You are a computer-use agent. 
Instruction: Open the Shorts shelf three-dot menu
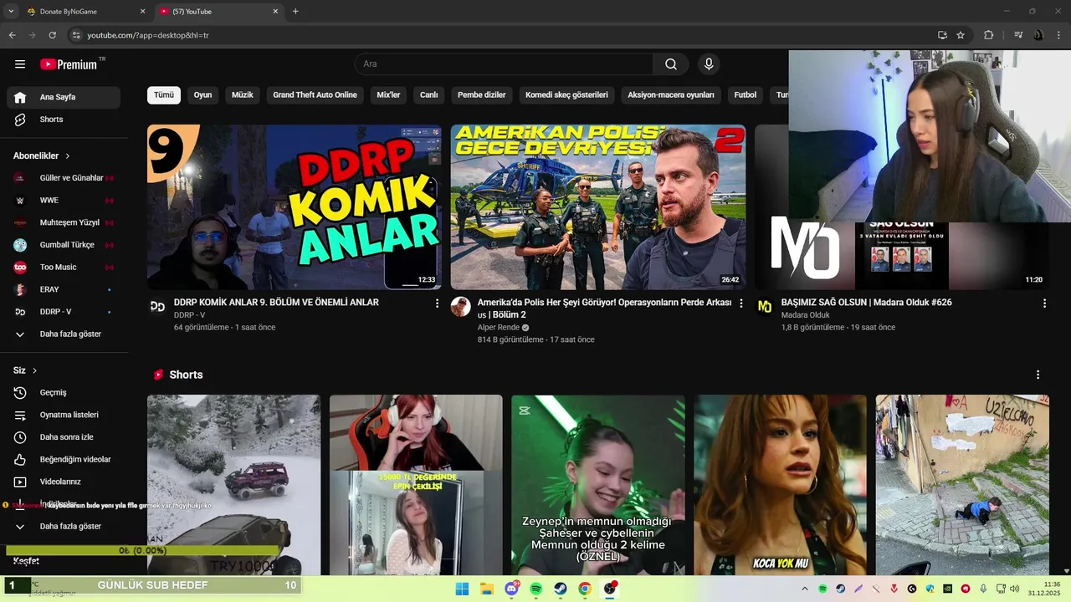pos(1038,375)
